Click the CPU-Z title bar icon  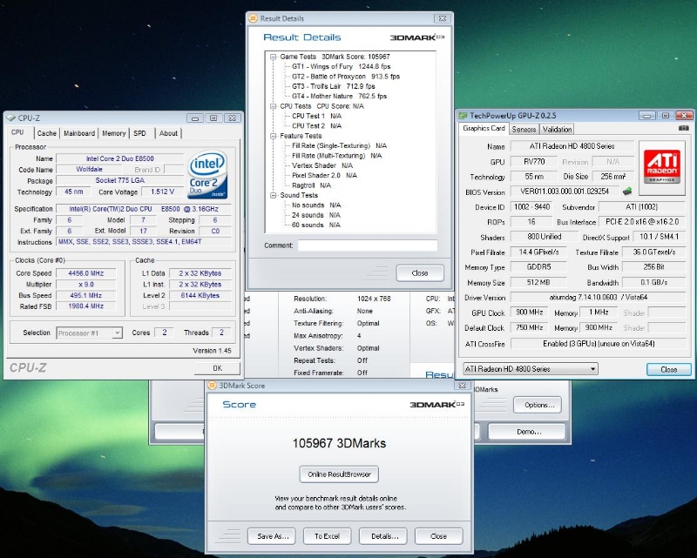tap(10, 118)
